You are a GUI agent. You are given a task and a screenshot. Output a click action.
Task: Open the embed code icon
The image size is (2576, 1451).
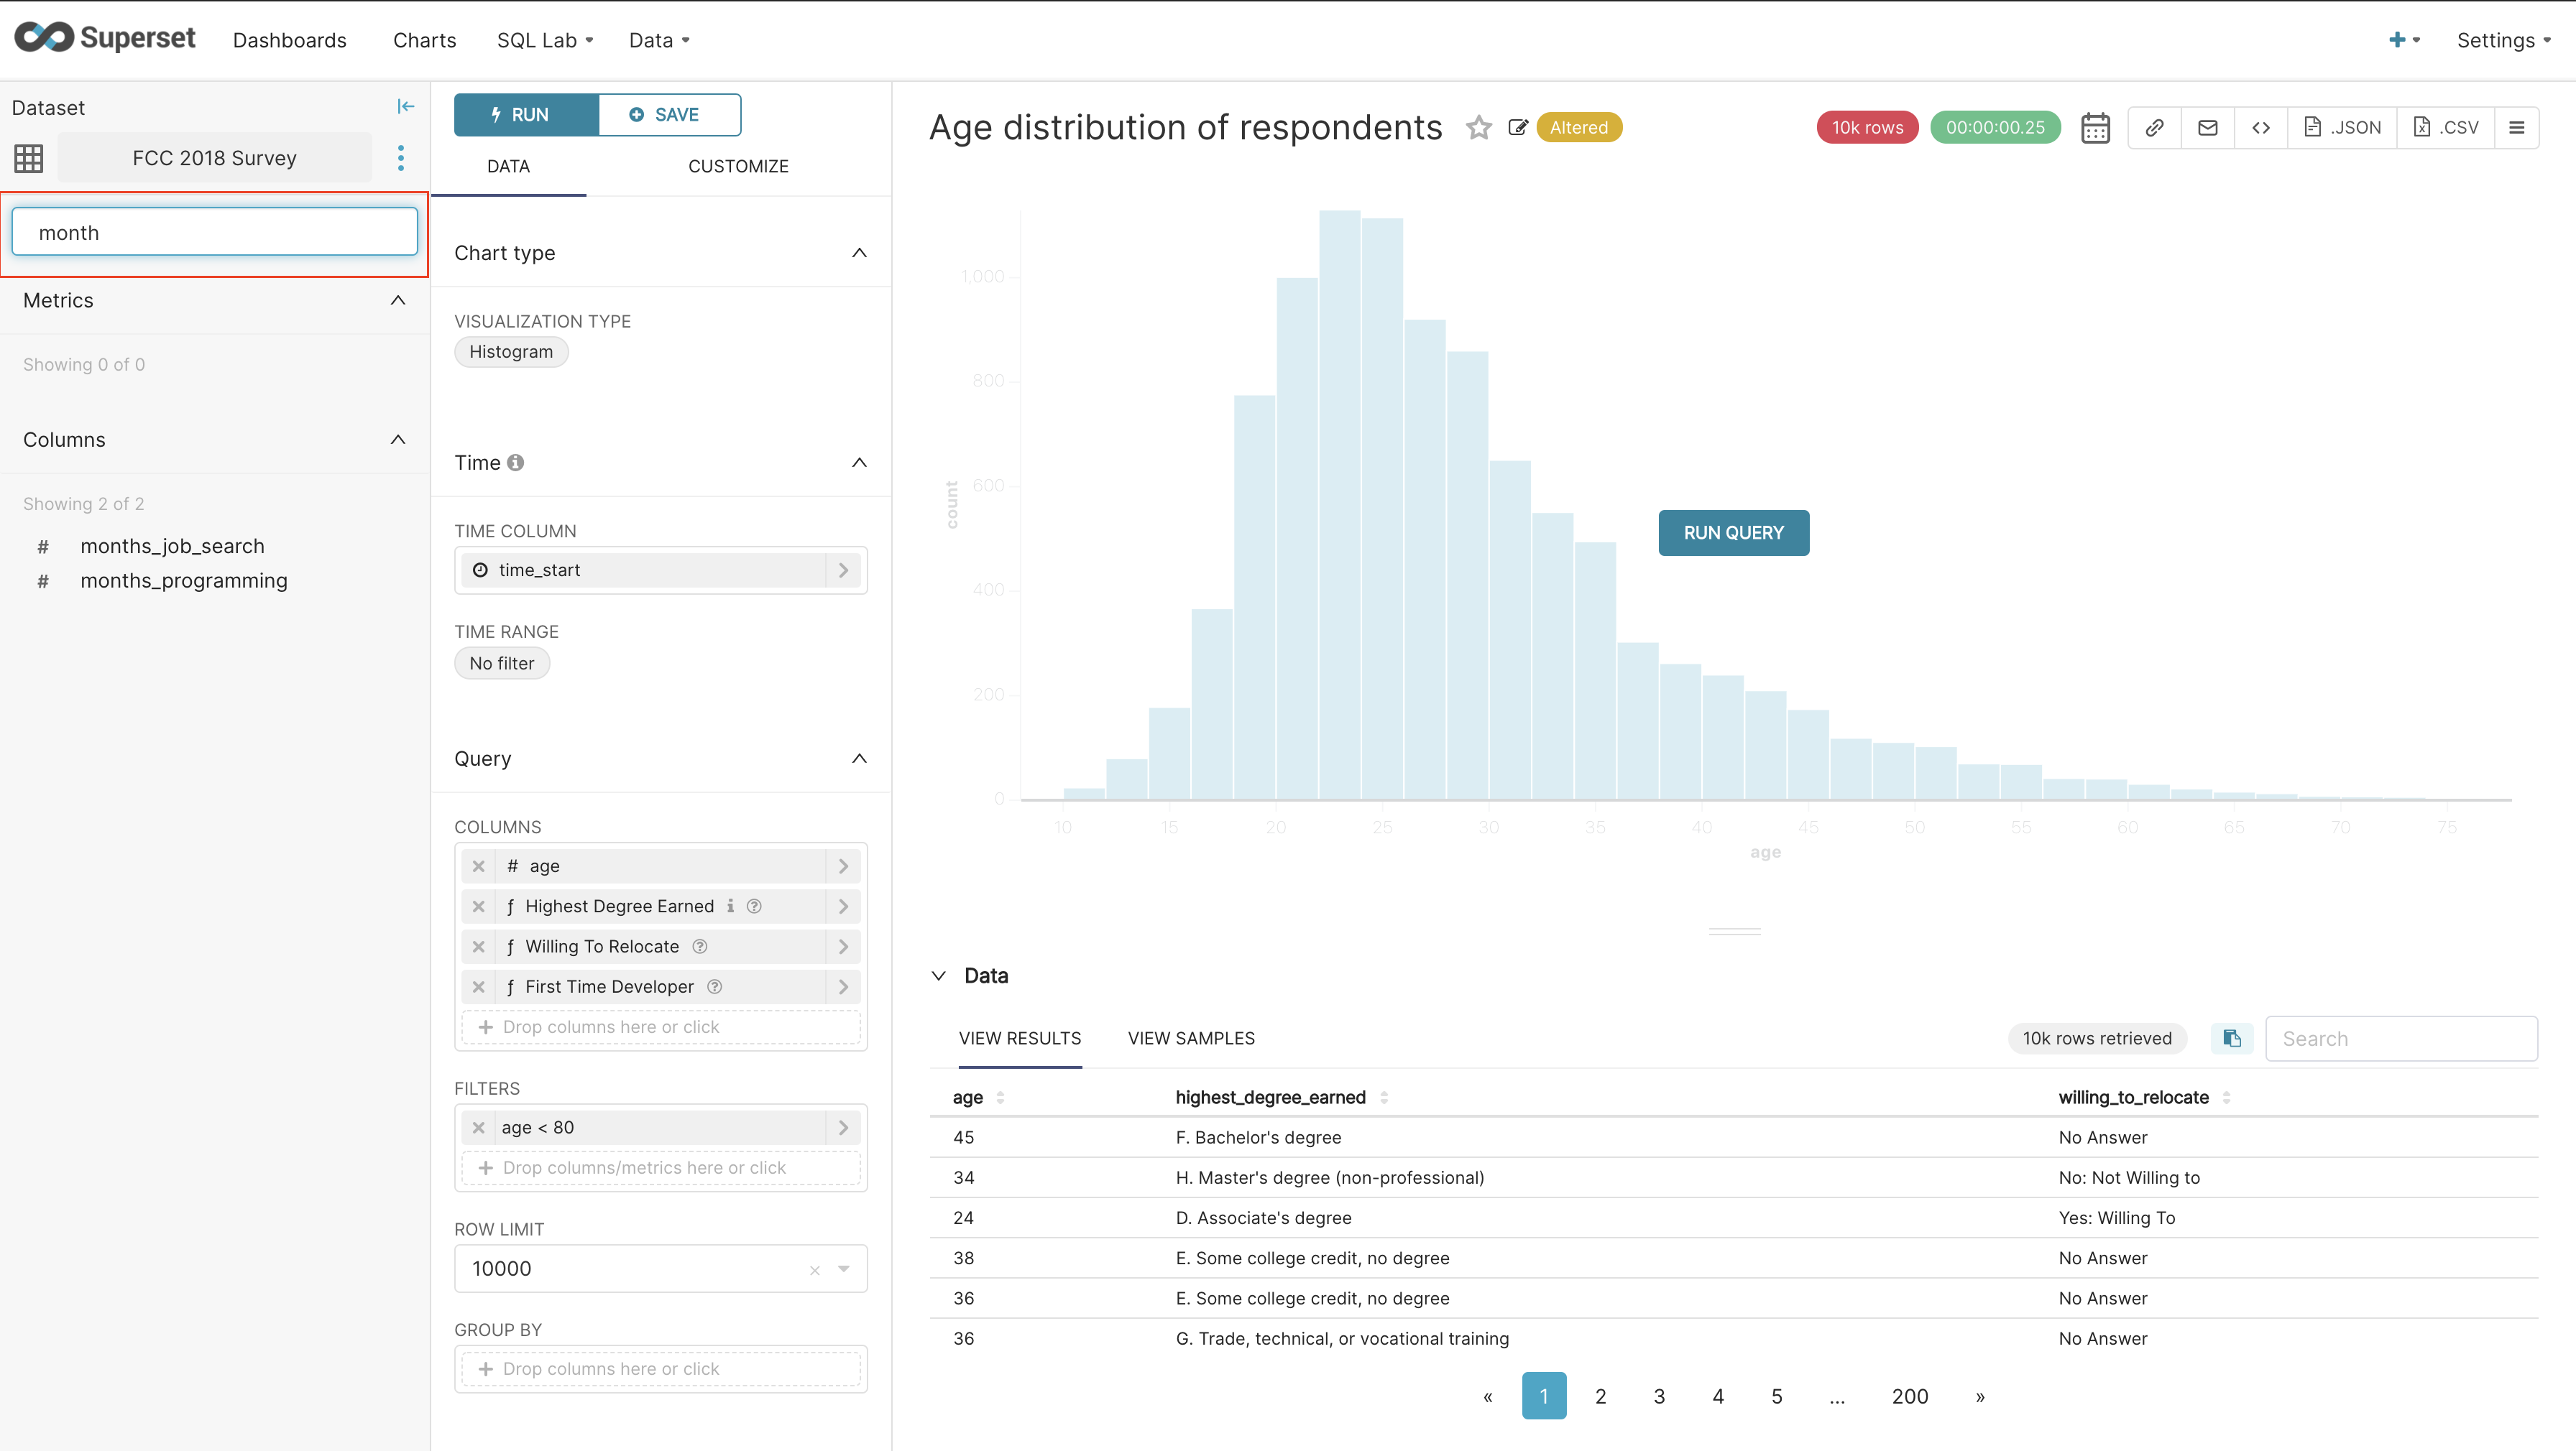pyautogui.click(x=2260, y=128)
